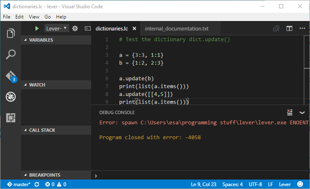Click the master* branch in status bar
Viewport: 310px width, 189px height.
(19, 184)
